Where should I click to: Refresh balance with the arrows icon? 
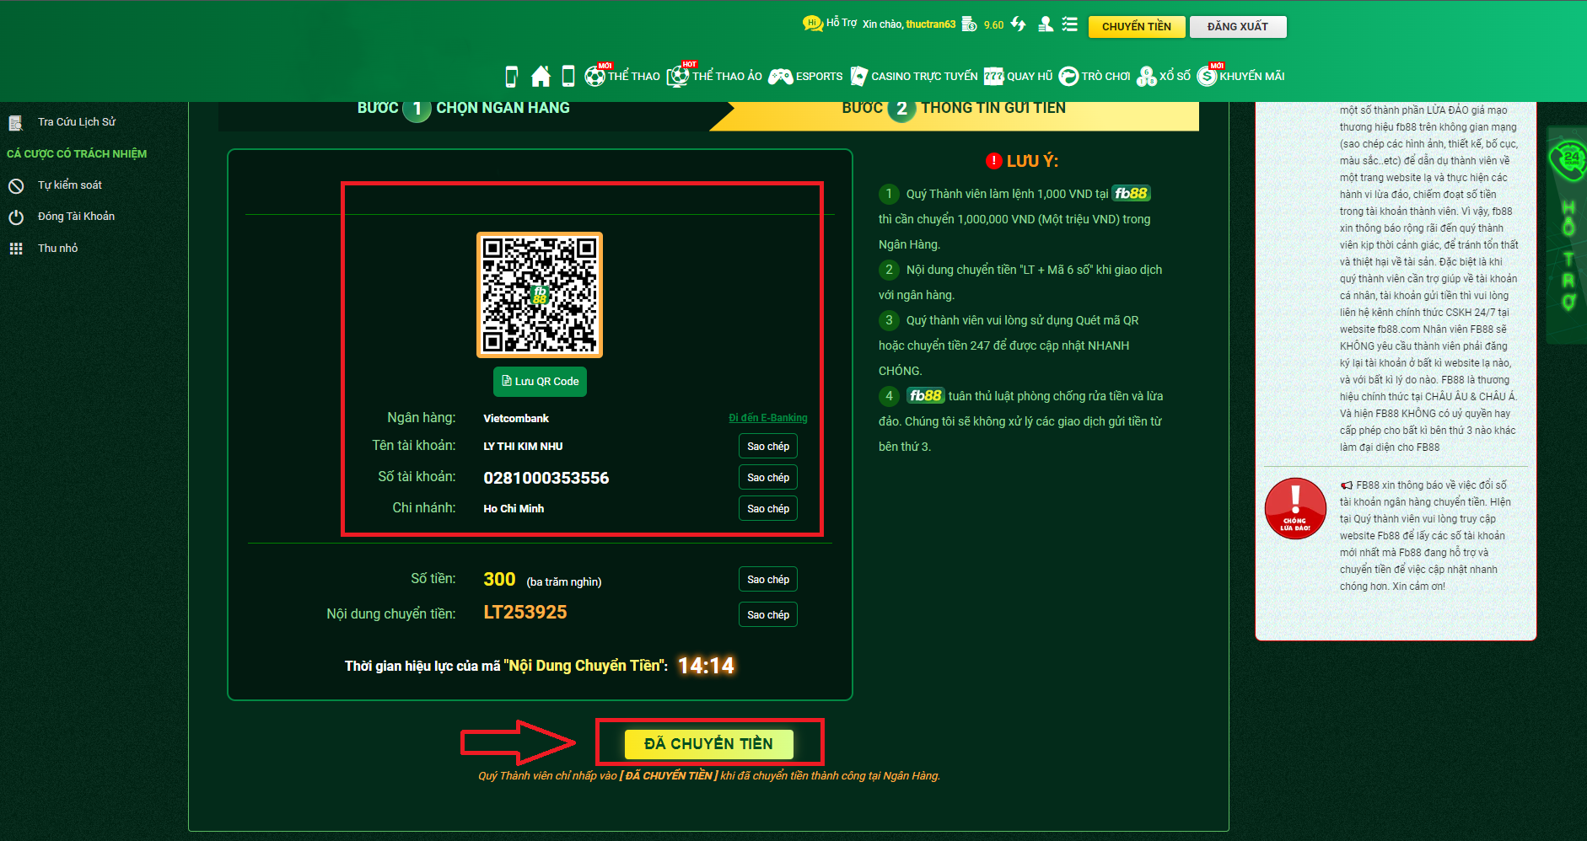1018,24
